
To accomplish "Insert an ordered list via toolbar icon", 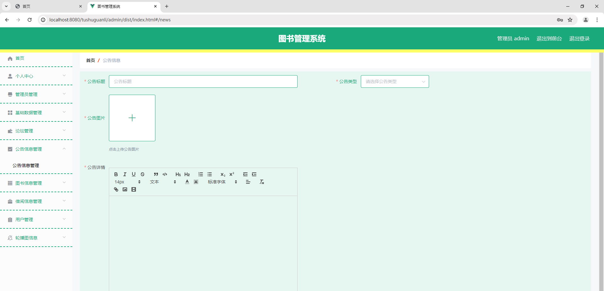I will 200,175.
